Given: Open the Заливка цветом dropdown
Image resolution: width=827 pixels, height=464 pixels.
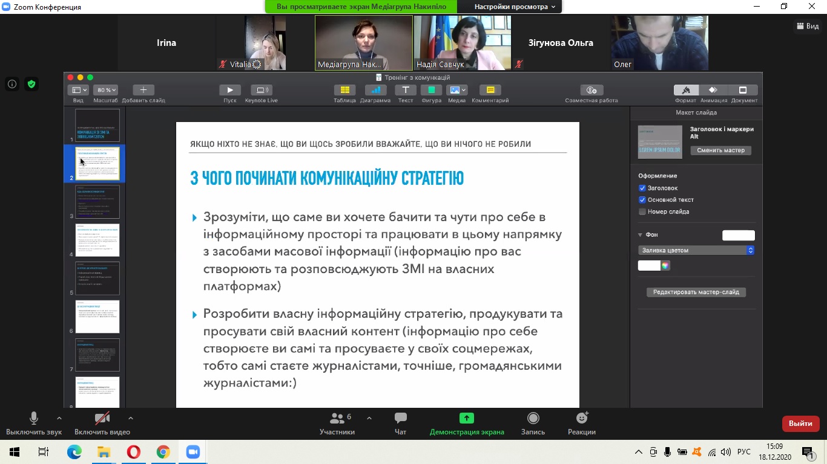Looking at the screenshot, I should click(696, 250).
